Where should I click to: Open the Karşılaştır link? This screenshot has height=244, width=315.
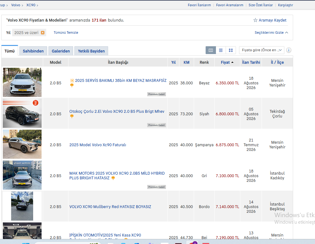(286, 5)
